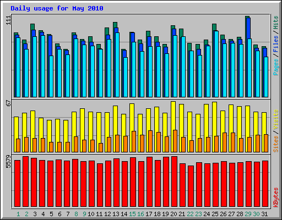Click the Visits legend label
Viewport: 282px width, 220px height.
pyautogui.click(x=276, y=120)
